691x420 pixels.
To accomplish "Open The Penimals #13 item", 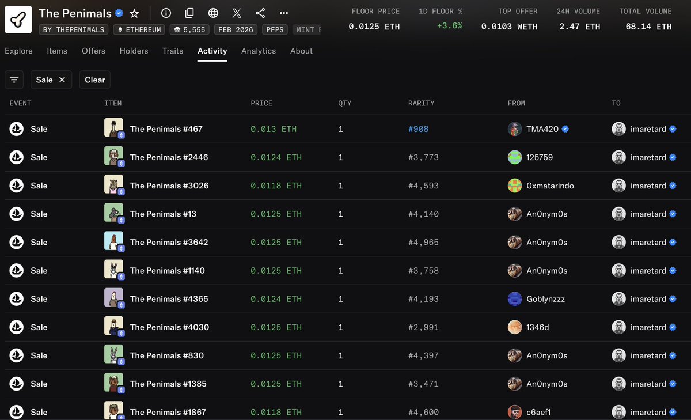I will [163, 214].
